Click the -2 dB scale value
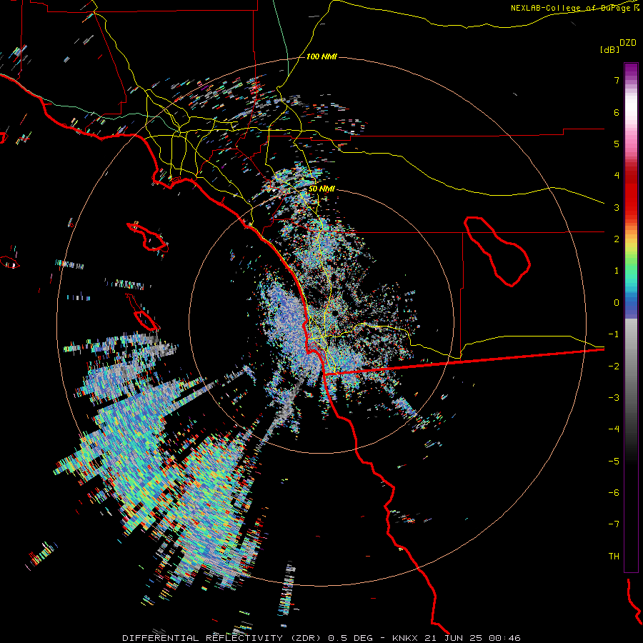This screenshot has width=643, height=643. pos(614,367)
